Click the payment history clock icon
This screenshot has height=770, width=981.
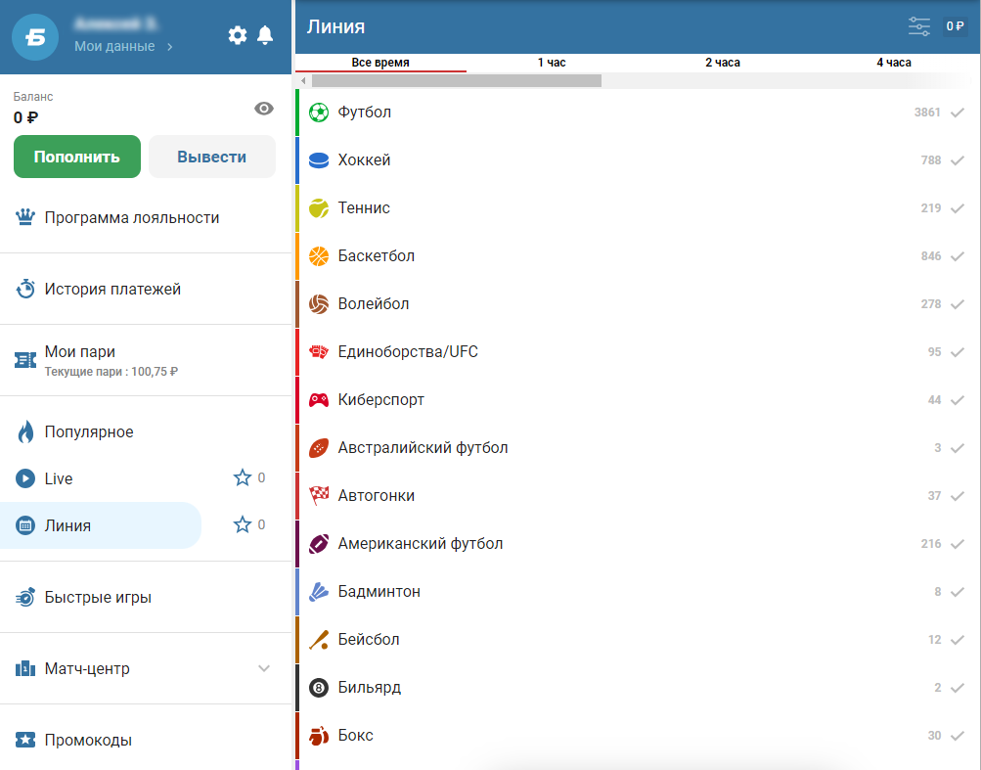point(25,289)
